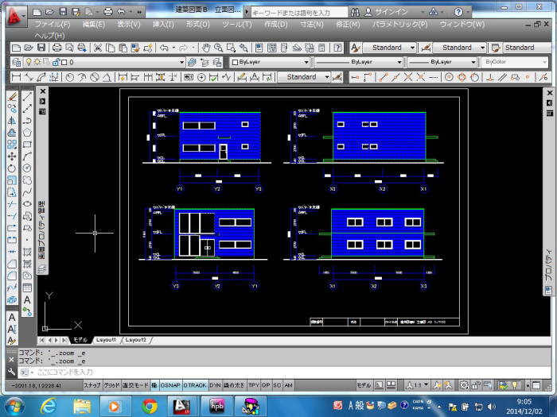Click the Cut scissors icon

(98, 48)
